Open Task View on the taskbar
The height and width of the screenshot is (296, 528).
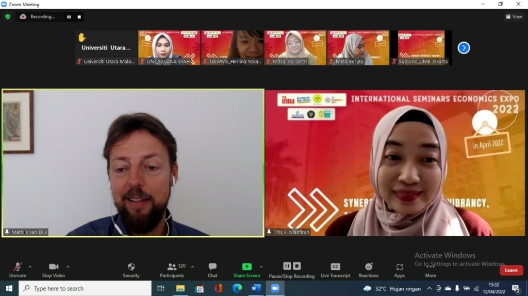(161, 288)
